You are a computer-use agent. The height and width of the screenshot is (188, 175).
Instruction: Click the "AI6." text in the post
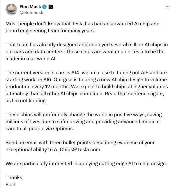pyautogui.click(x=50, y=80)
